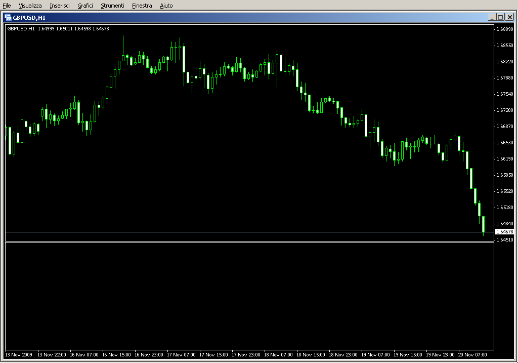Close the GBPUSD,H1 chart window
The image size is (518, 363).
510,17
